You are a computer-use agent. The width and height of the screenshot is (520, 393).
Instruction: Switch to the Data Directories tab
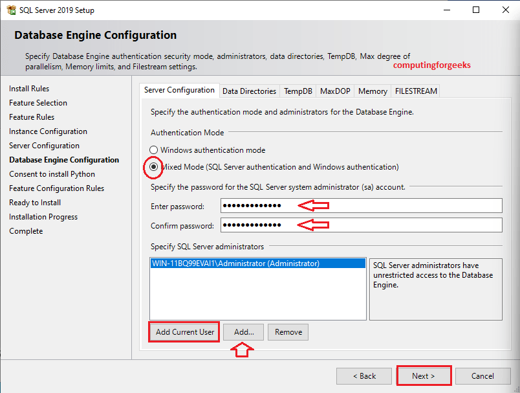pyautogui.click(x=249, y=91)
